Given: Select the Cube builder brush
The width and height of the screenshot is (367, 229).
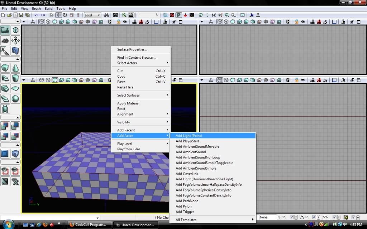Looking at the screenshot, I should click(x=5, y=68).
